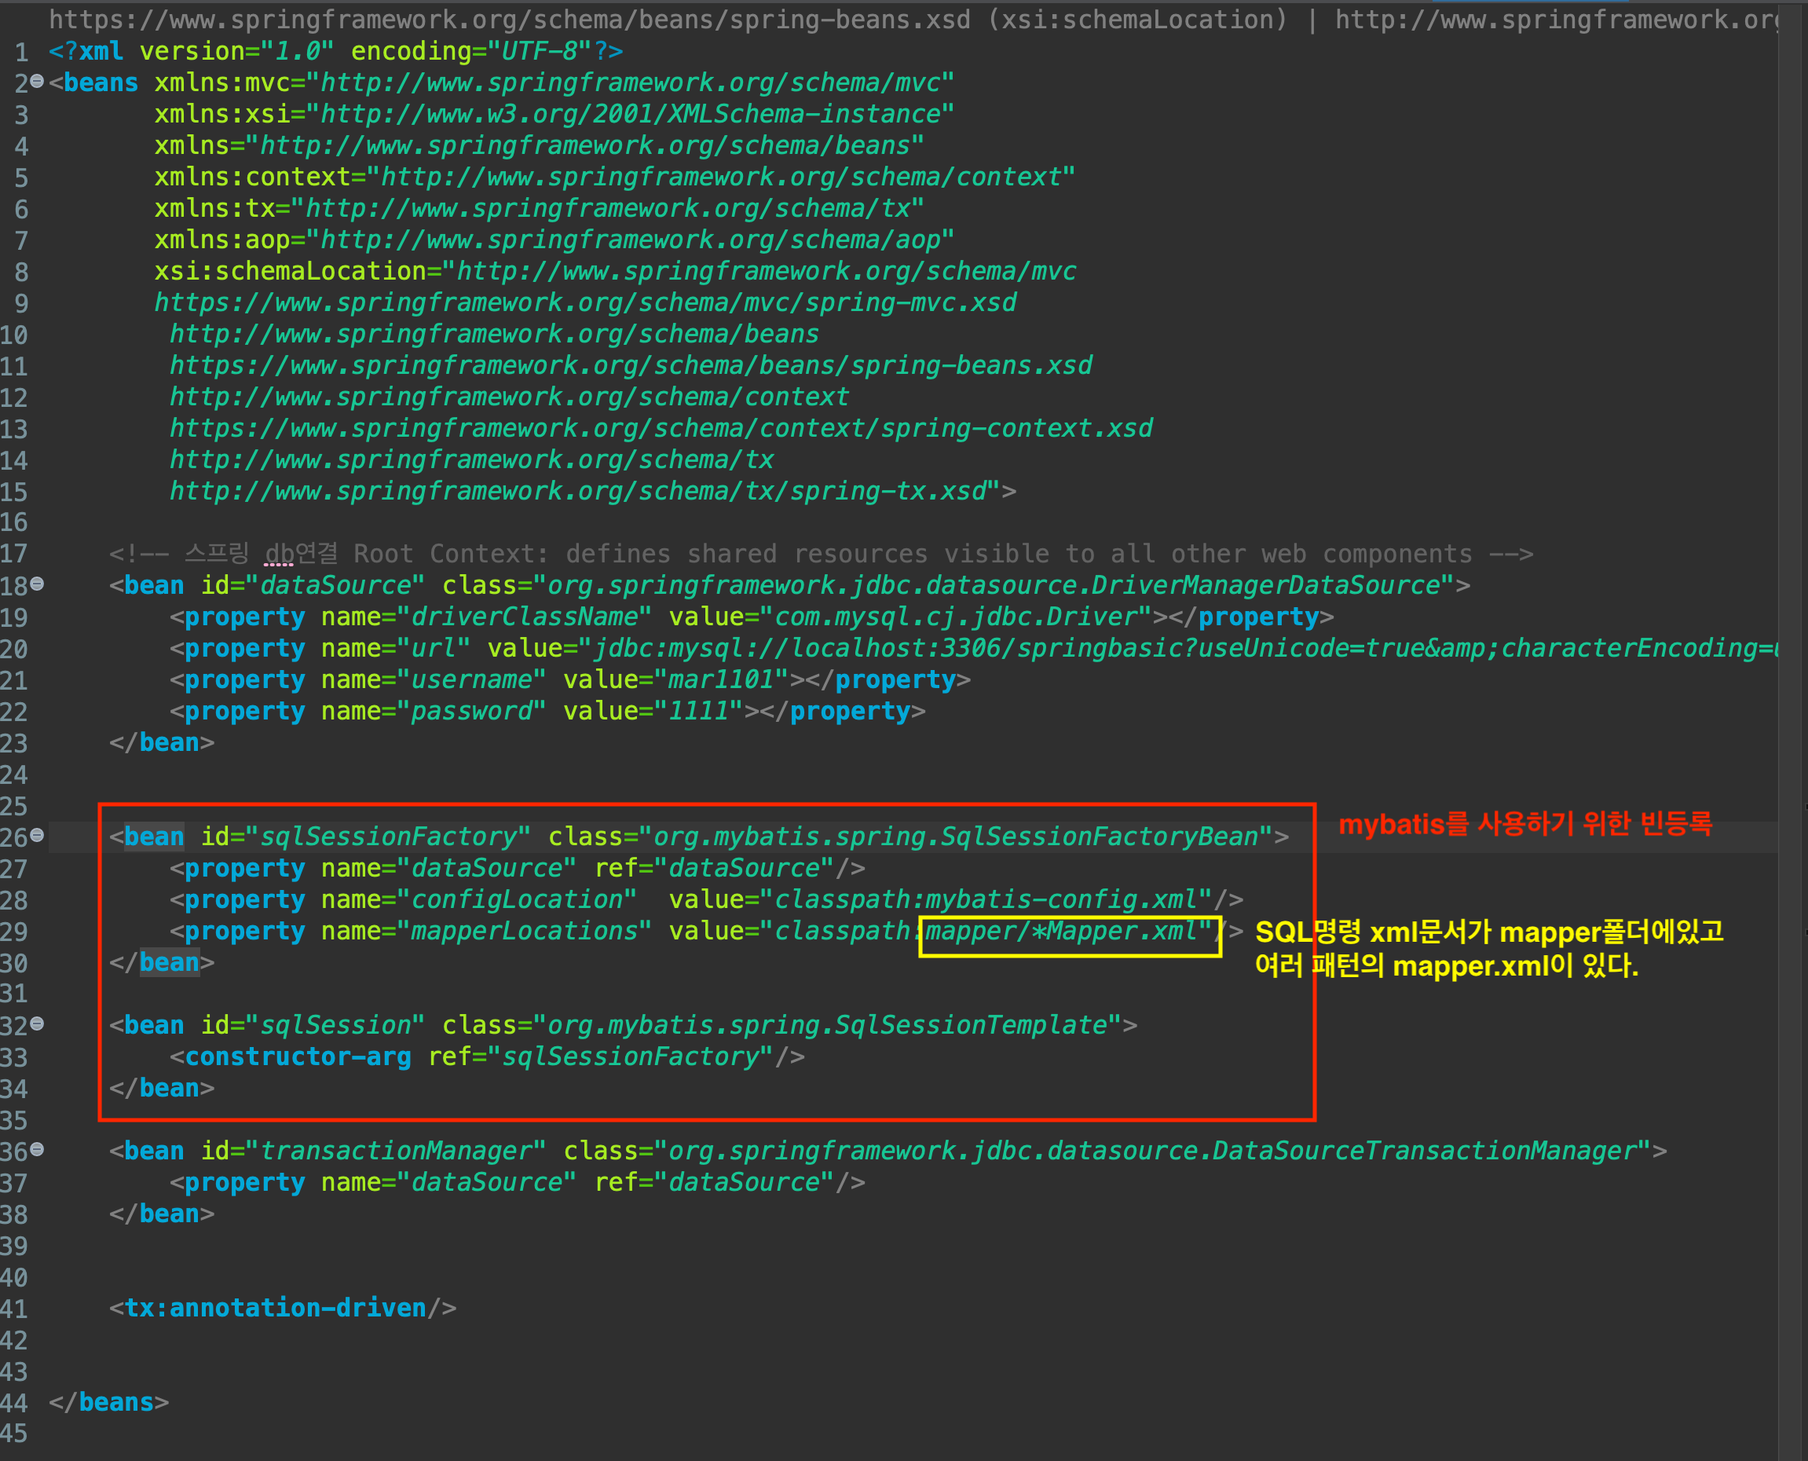Click the red mybatis annotation text
The width and height of the screenshot is (1808, 1461).
(1524, 823)
